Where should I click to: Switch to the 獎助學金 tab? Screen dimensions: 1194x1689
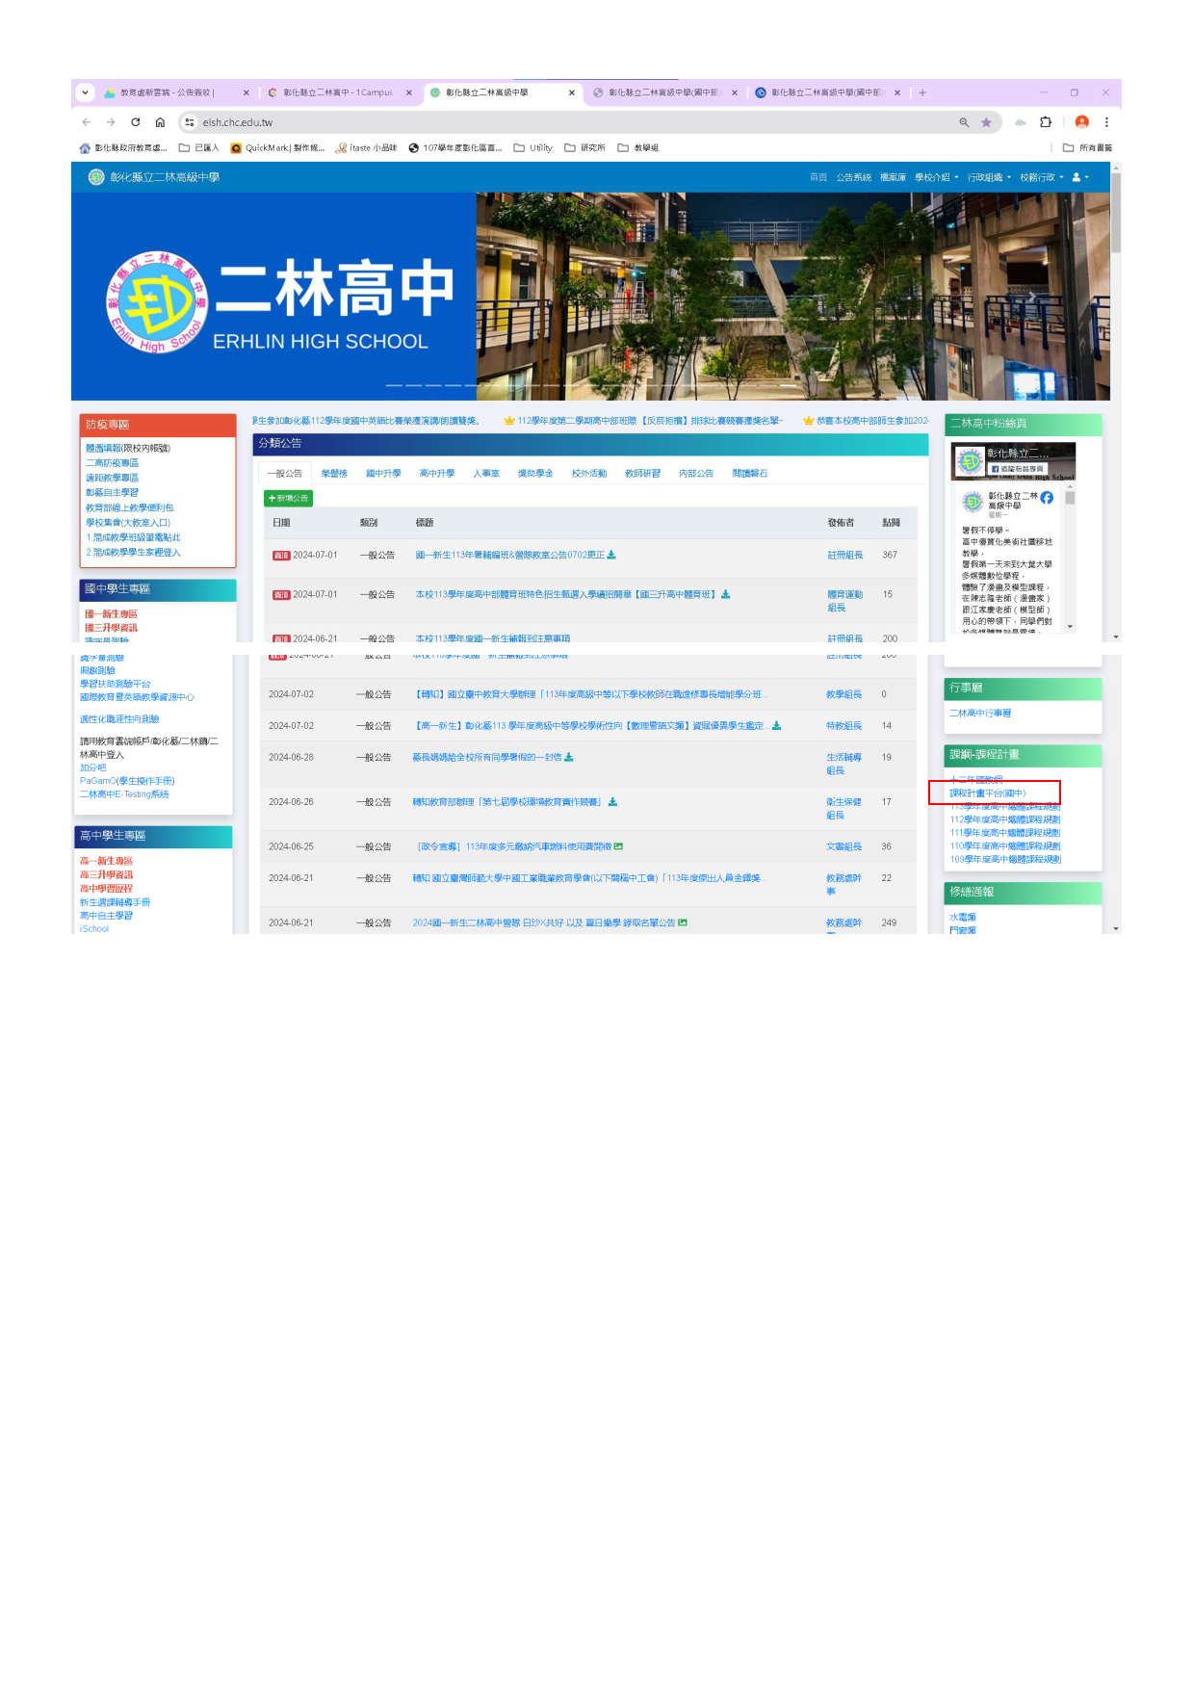pyautogui.click(x=535, y=474)
